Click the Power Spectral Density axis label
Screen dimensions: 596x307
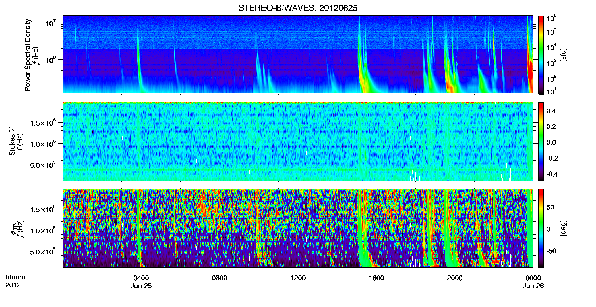(x=28, y=55)
